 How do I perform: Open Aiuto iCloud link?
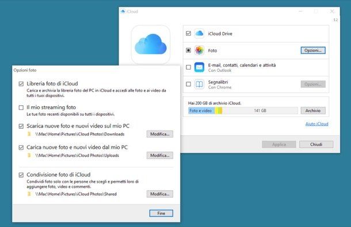pyautogui.click(x=316, y=124)
